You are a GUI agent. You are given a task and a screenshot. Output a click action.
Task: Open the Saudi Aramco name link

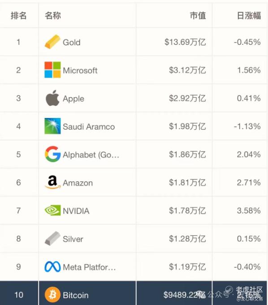coord(89,126)
